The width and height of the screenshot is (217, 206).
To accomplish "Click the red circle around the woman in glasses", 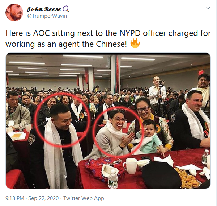I will click(118, 132).
